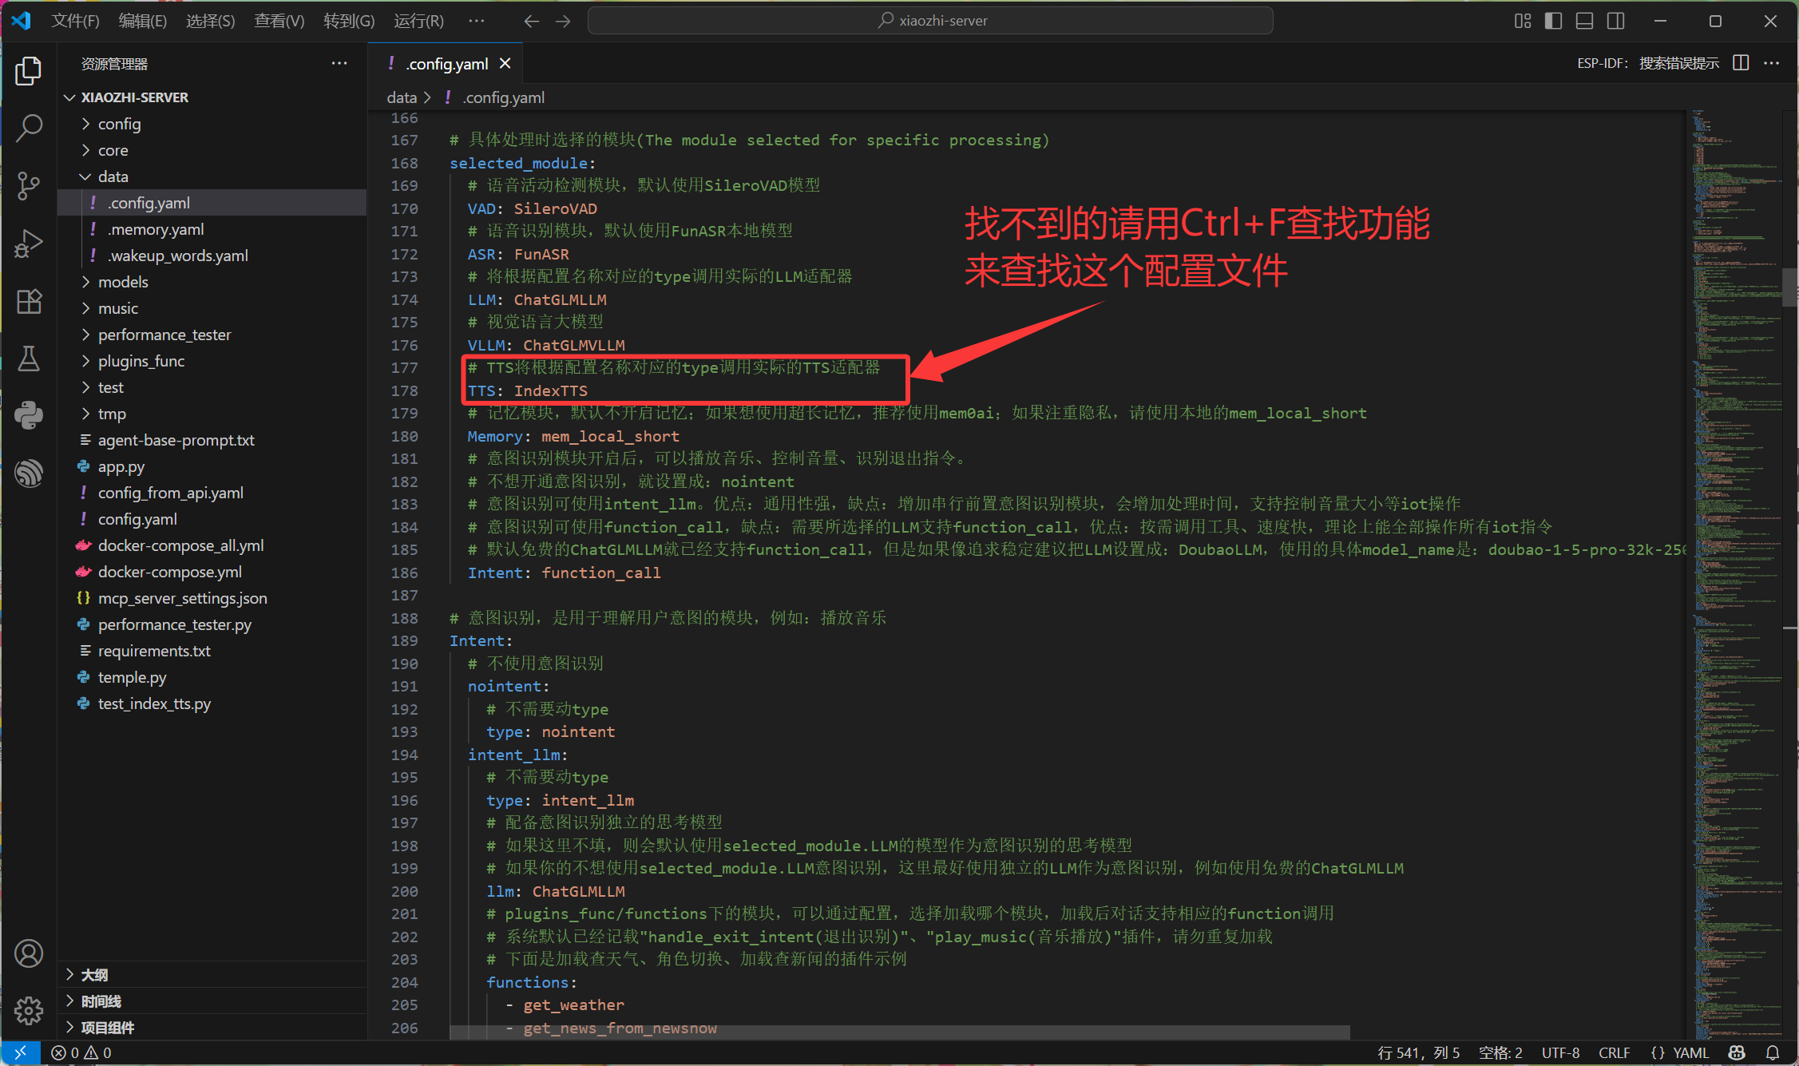Click the xiaozhi-server command search box
Screen dimensions: 1799x1066
930,21
